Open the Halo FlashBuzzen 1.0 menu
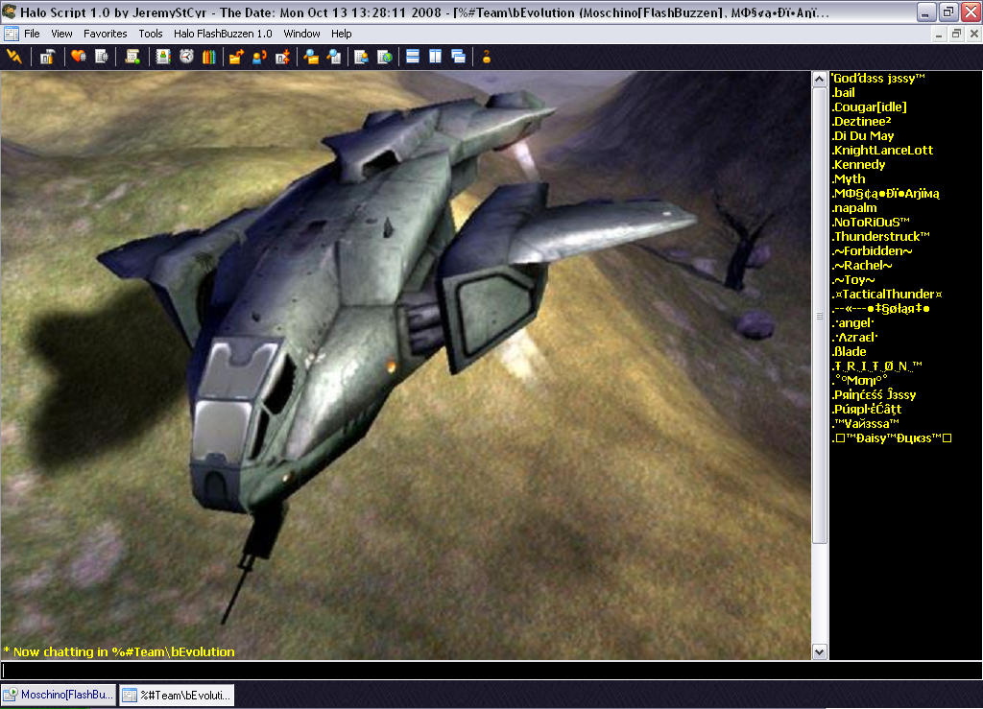The height and width of the screenshot is (709, 983). click(x=223, y=34)
